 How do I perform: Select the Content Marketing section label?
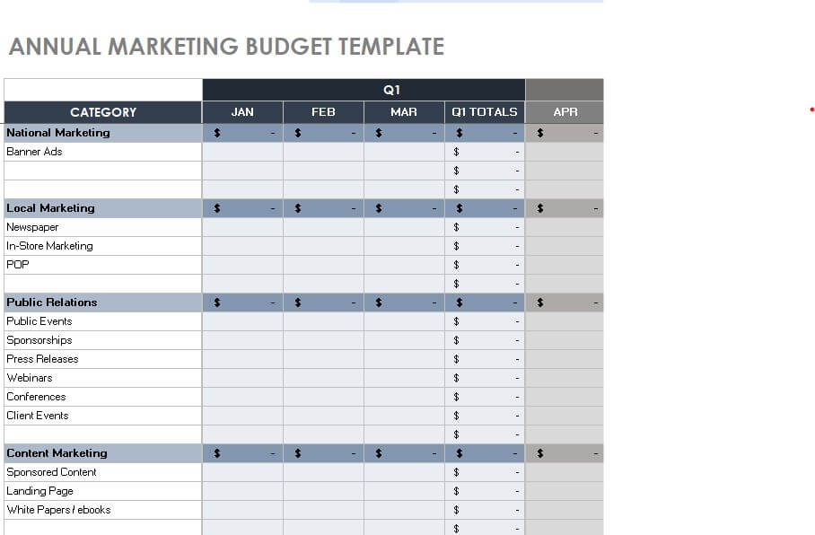(x=57, y=453)
